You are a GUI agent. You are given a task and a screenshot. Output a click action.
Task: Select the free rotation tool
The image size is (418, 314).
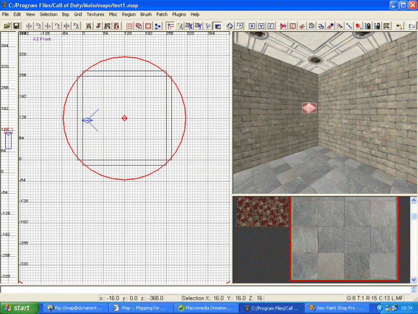230,26
